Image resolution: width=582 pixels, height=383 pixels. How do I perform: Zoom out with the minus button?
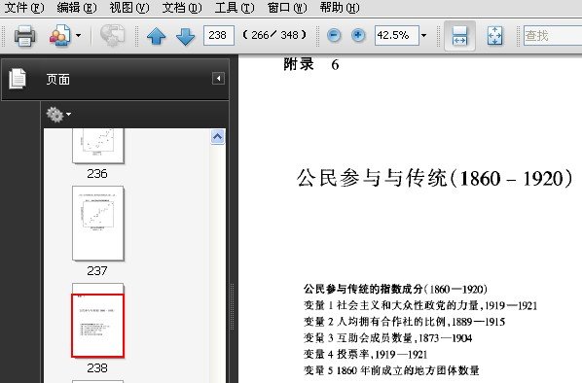[334, 36]
